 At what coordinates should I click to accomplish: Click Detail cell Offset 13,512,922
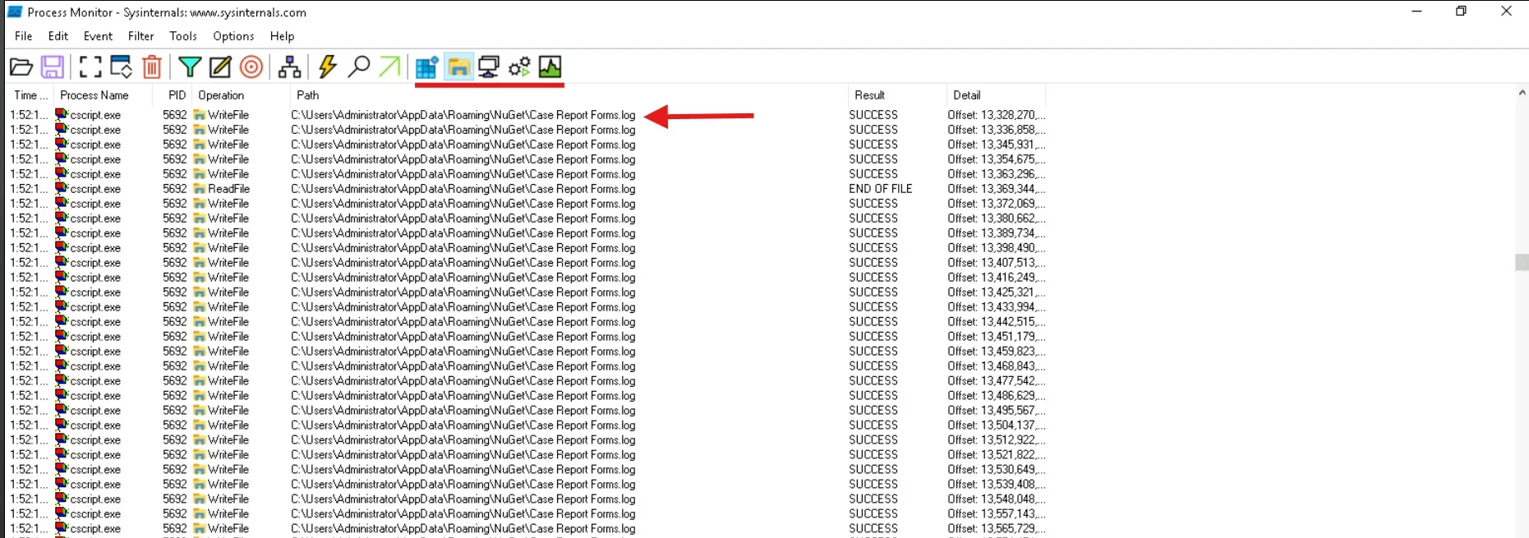pyautogui.click(x=997, y=440)
